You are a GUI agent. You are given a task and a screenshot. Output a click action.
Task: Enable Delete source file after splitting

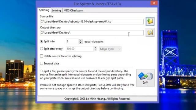[42, 56]
